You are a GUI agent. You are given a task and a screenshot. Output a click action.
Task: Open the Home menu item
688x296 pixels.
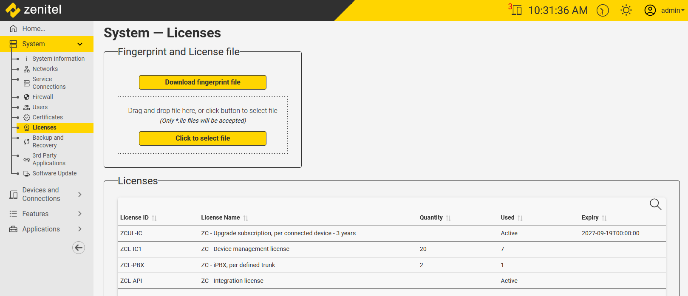tap(34, 28)
